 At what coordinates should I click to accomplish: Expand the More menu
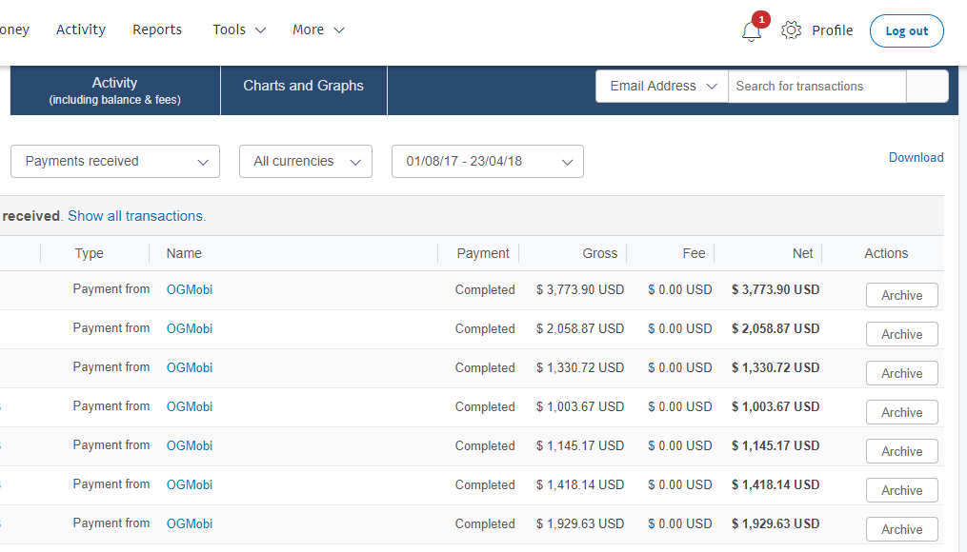pyautogui.click(x=317, y=30)
